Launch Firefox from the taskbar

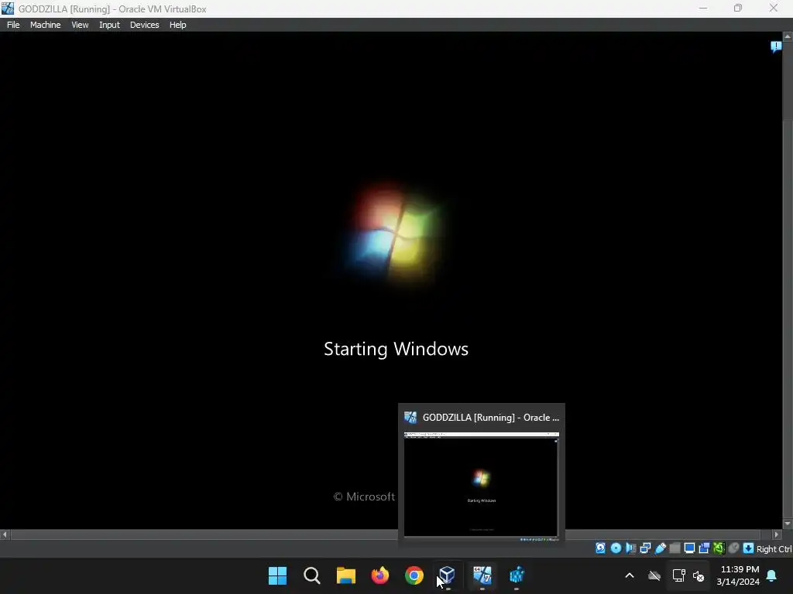[379, 575]
